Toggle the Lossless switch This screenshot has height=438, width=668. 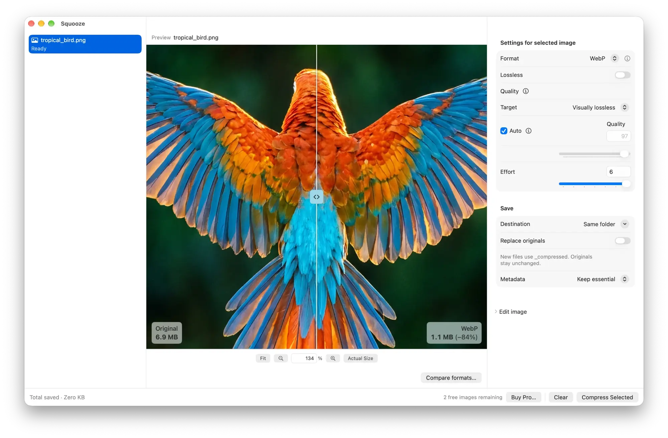coord(623,75)
